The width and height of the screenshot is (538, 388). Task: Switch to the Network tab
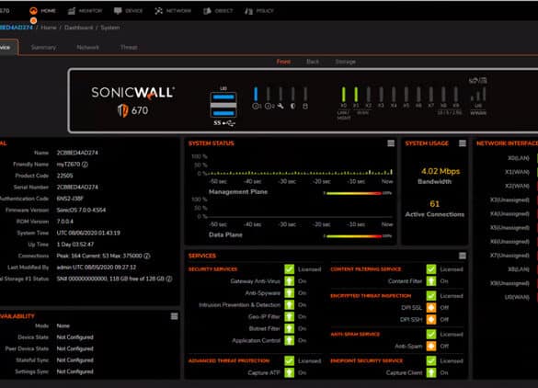pos(88,47)
